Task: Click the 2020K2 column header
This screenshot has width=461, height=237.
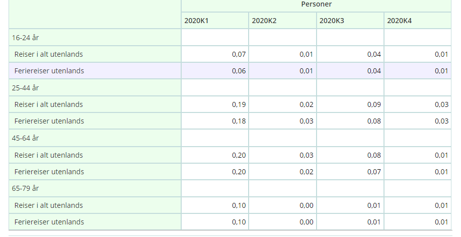Action: tap(282, 21)
